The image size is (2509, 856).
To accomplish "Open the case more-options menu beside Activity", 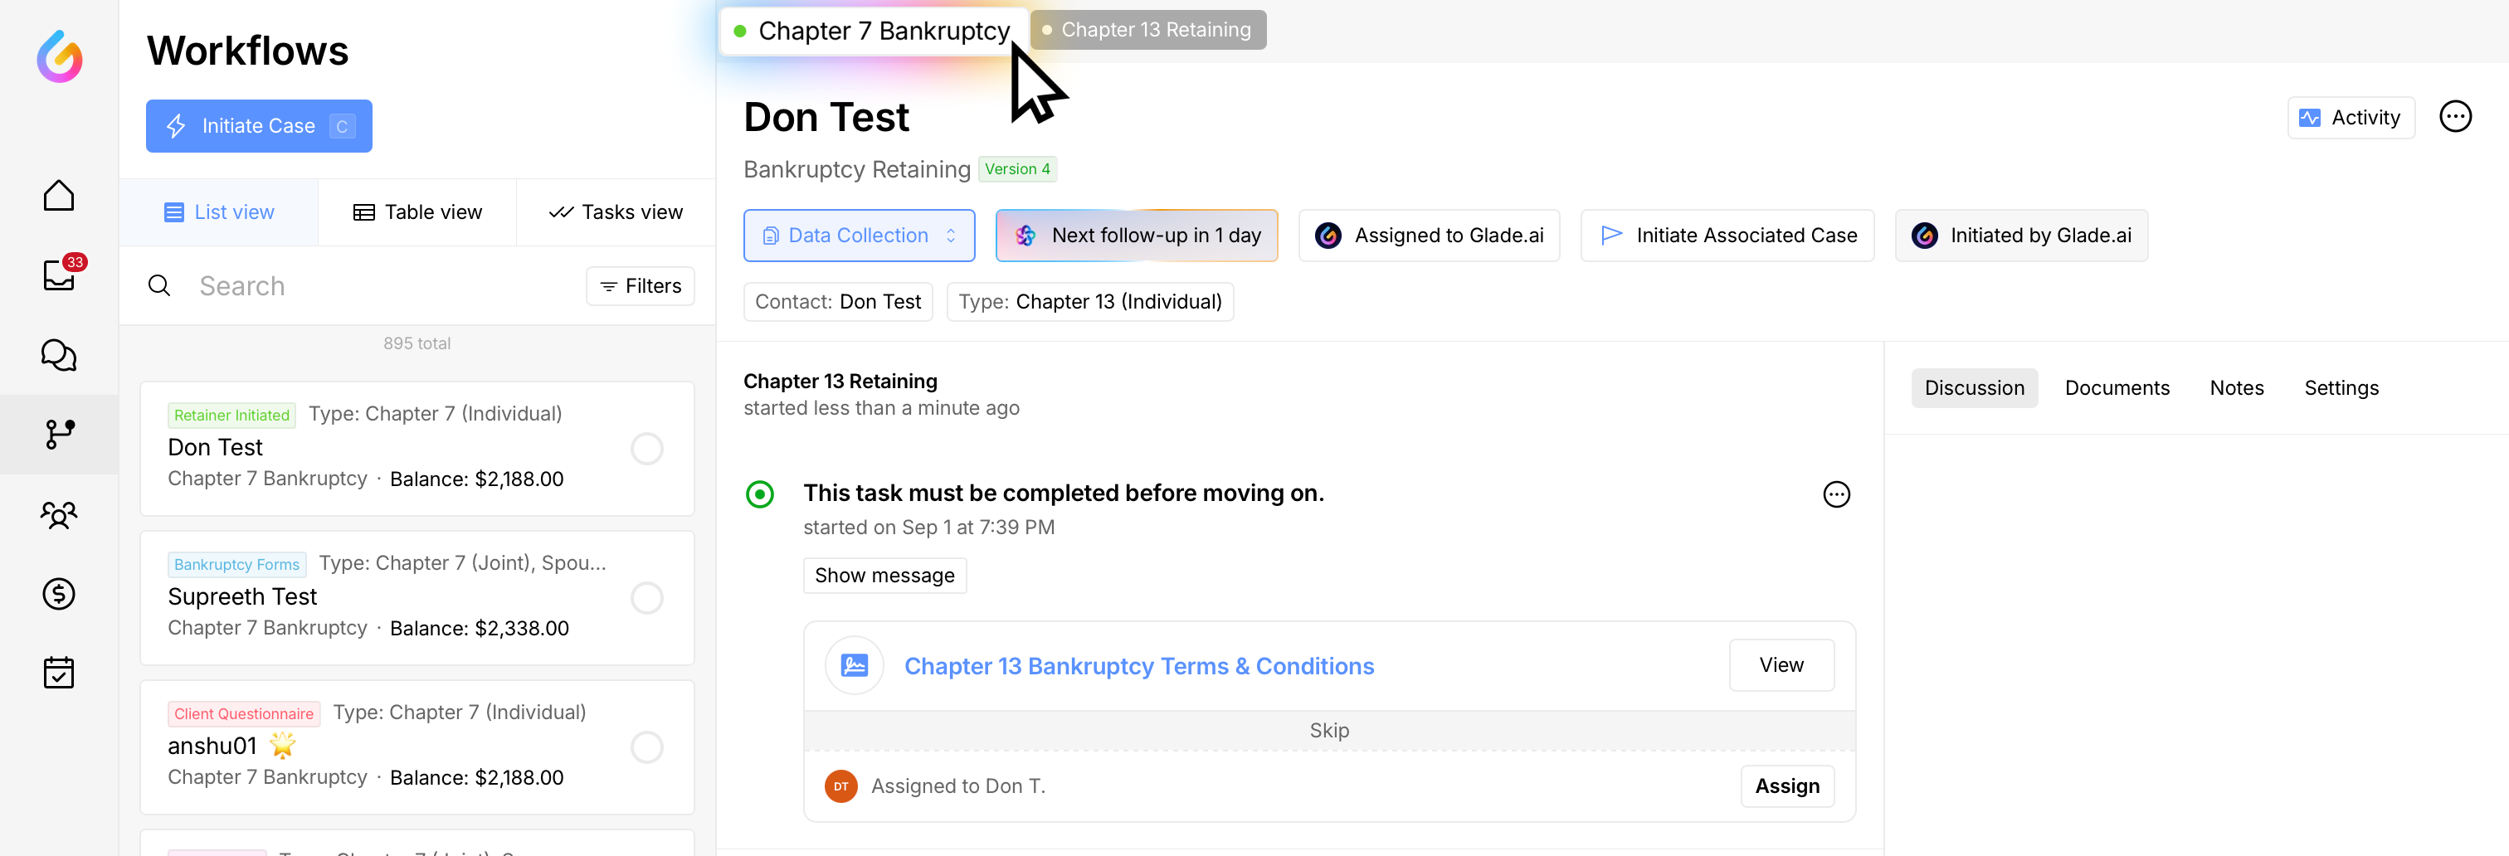I will click(2454, 117).
